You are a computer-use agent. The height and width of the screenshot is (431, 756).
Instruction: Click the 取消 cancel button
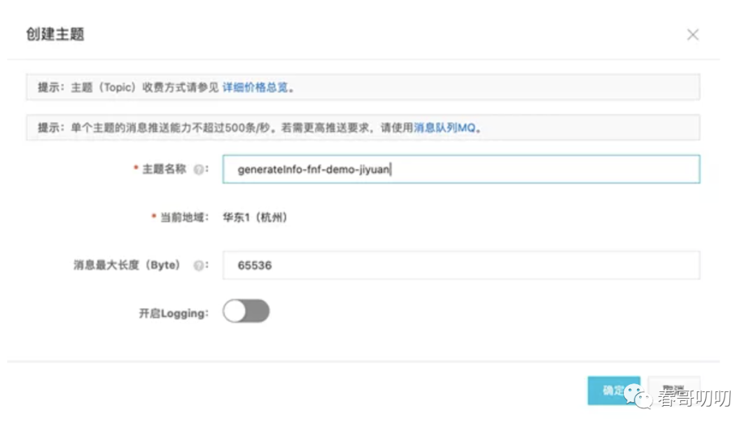click(x=673, y=390)
